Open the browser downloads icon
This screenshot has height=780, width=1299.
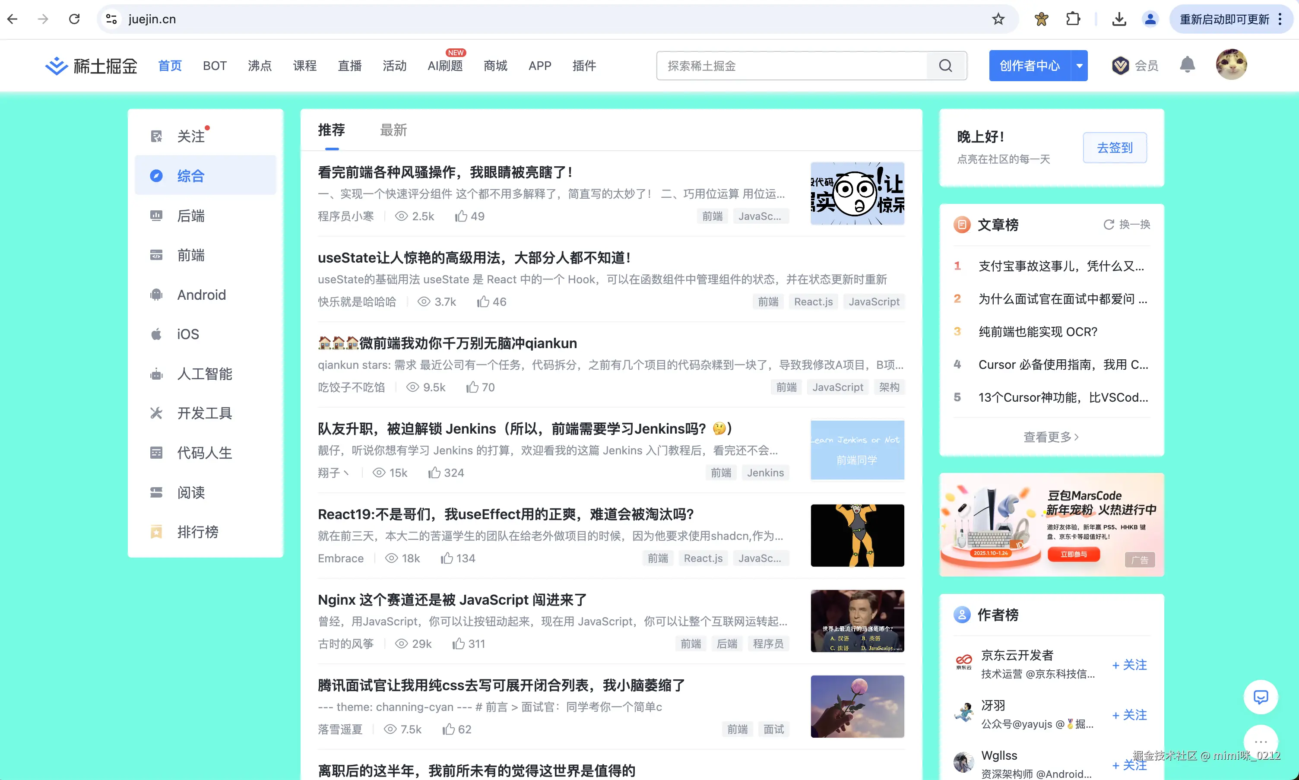(x=1119, y=19)
